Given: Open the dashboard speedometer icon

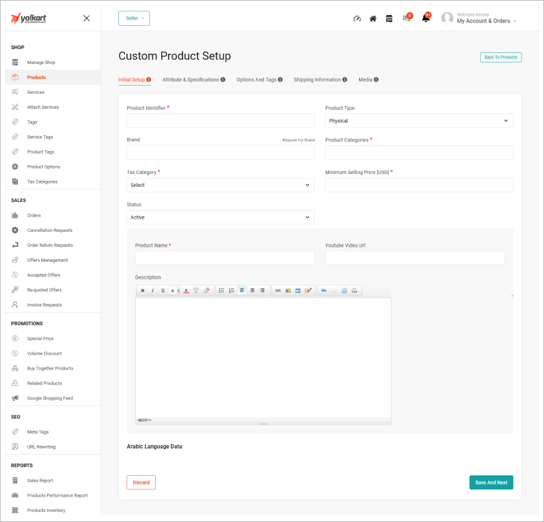Looking at the screenshot, I should [357, 19].
